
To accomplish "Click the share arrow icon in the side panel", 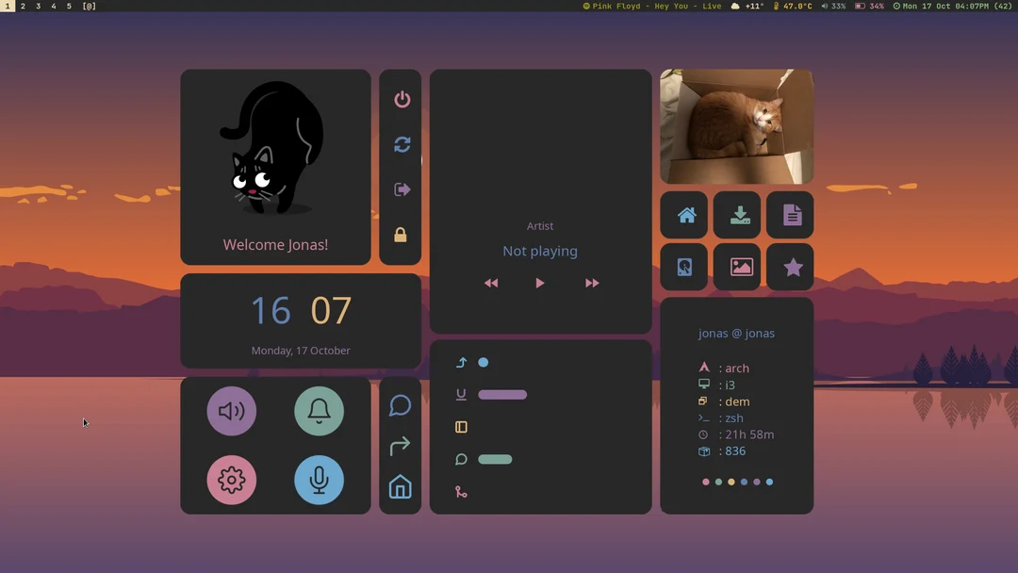I will click(x=400, y=445).
